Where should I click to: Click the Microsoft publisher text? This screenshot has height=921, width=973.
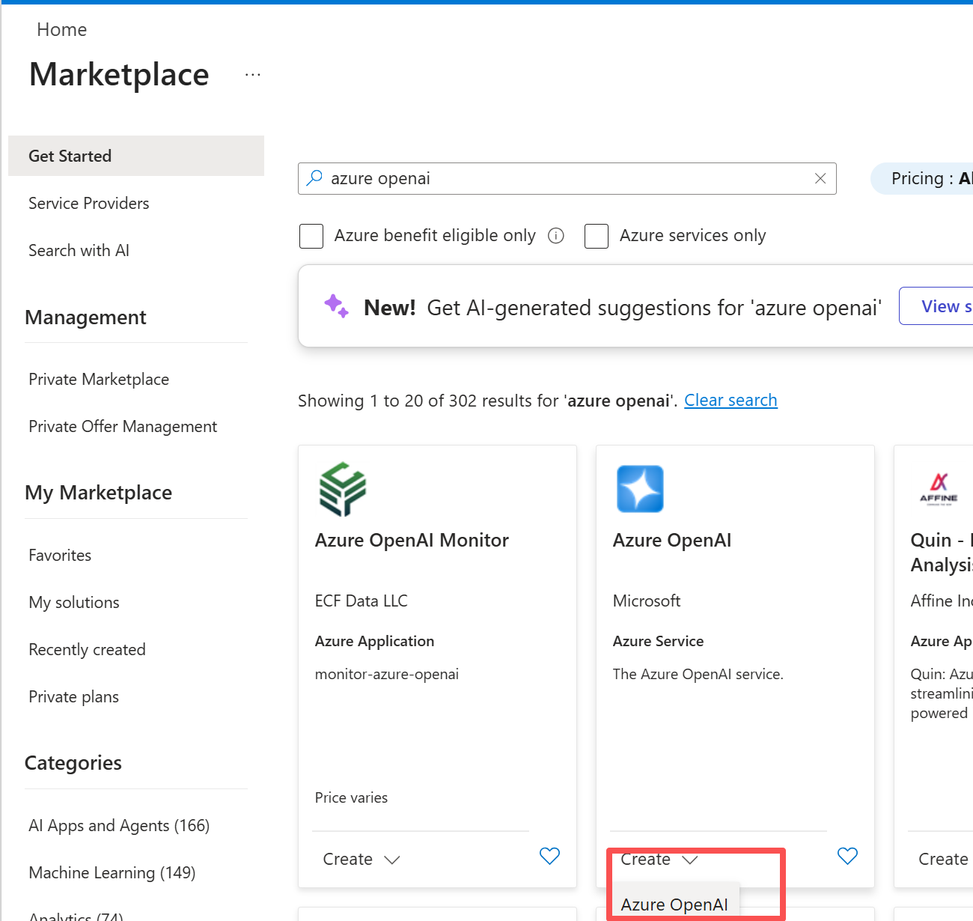[647, 601]
